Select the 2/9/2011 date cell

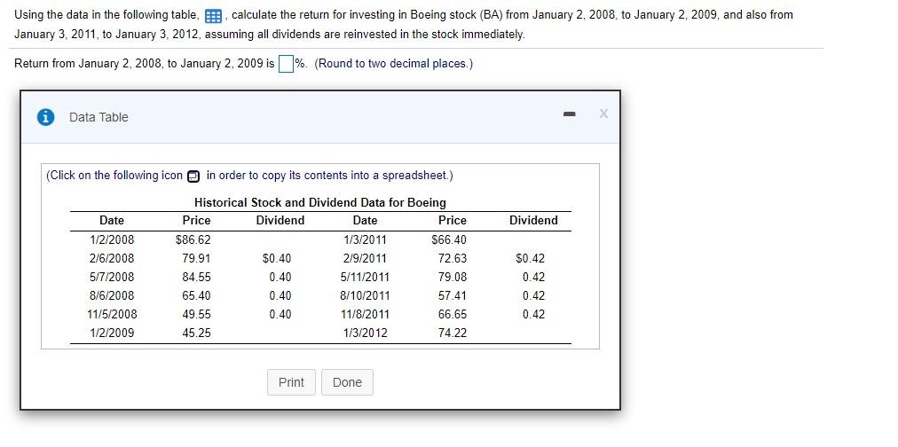365,259
